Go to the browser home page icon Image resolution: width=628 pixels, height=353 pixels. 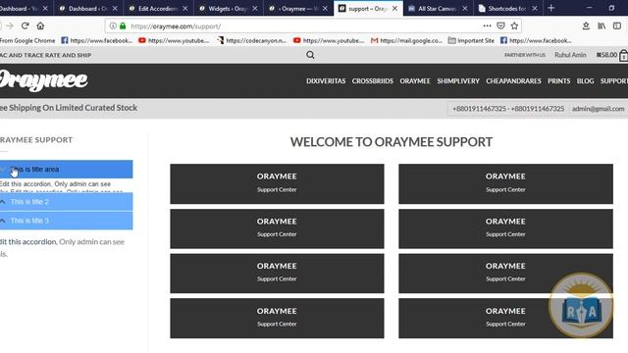(40, 26)
